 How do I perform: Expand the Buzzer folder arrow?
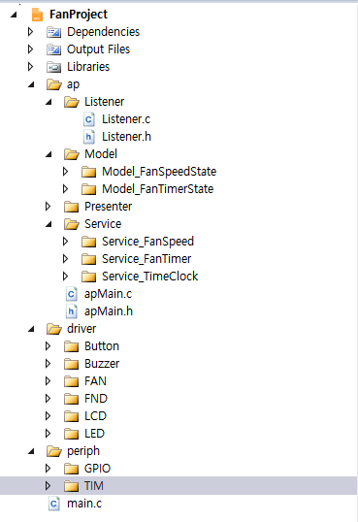click(x=48, y=364)
